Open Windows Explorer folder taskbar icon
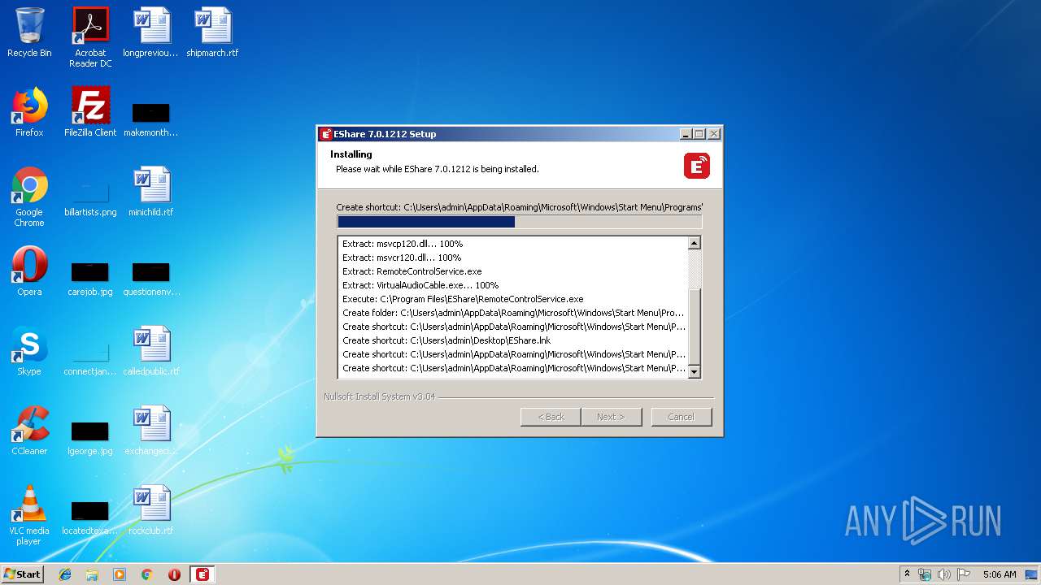 [x=92, y=574]
